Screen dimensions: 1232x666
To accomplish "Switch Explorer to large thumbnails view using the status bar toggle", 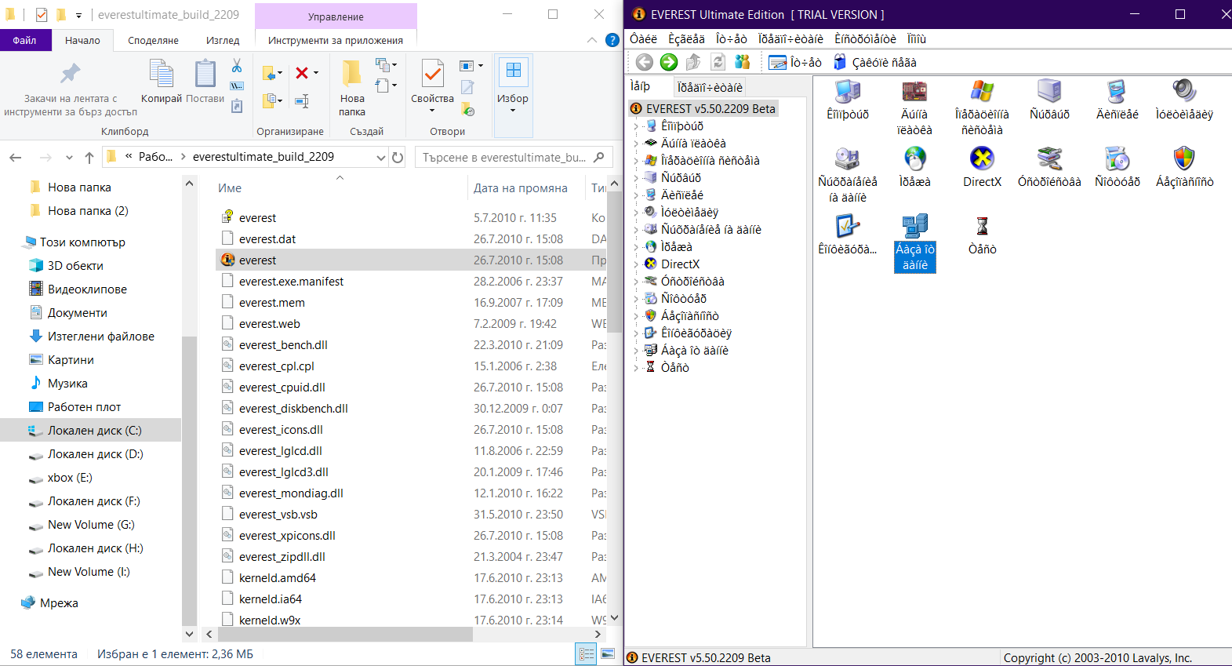I will point(607,654).
